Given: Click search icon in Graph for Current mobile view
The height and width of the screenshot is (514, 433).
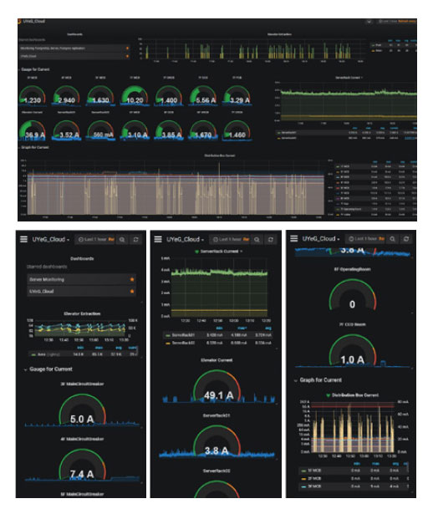Looking at the screenshot, I should (392, 239).
